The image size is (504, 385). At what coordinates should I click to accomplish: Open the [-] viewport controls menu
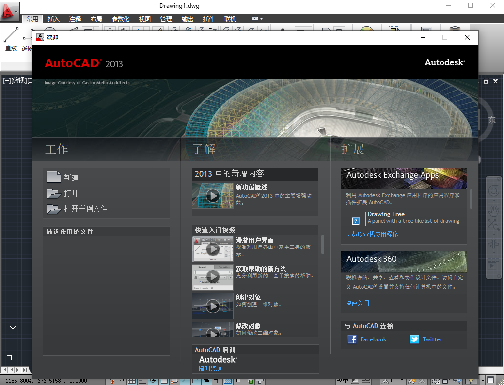pos(7,81)
